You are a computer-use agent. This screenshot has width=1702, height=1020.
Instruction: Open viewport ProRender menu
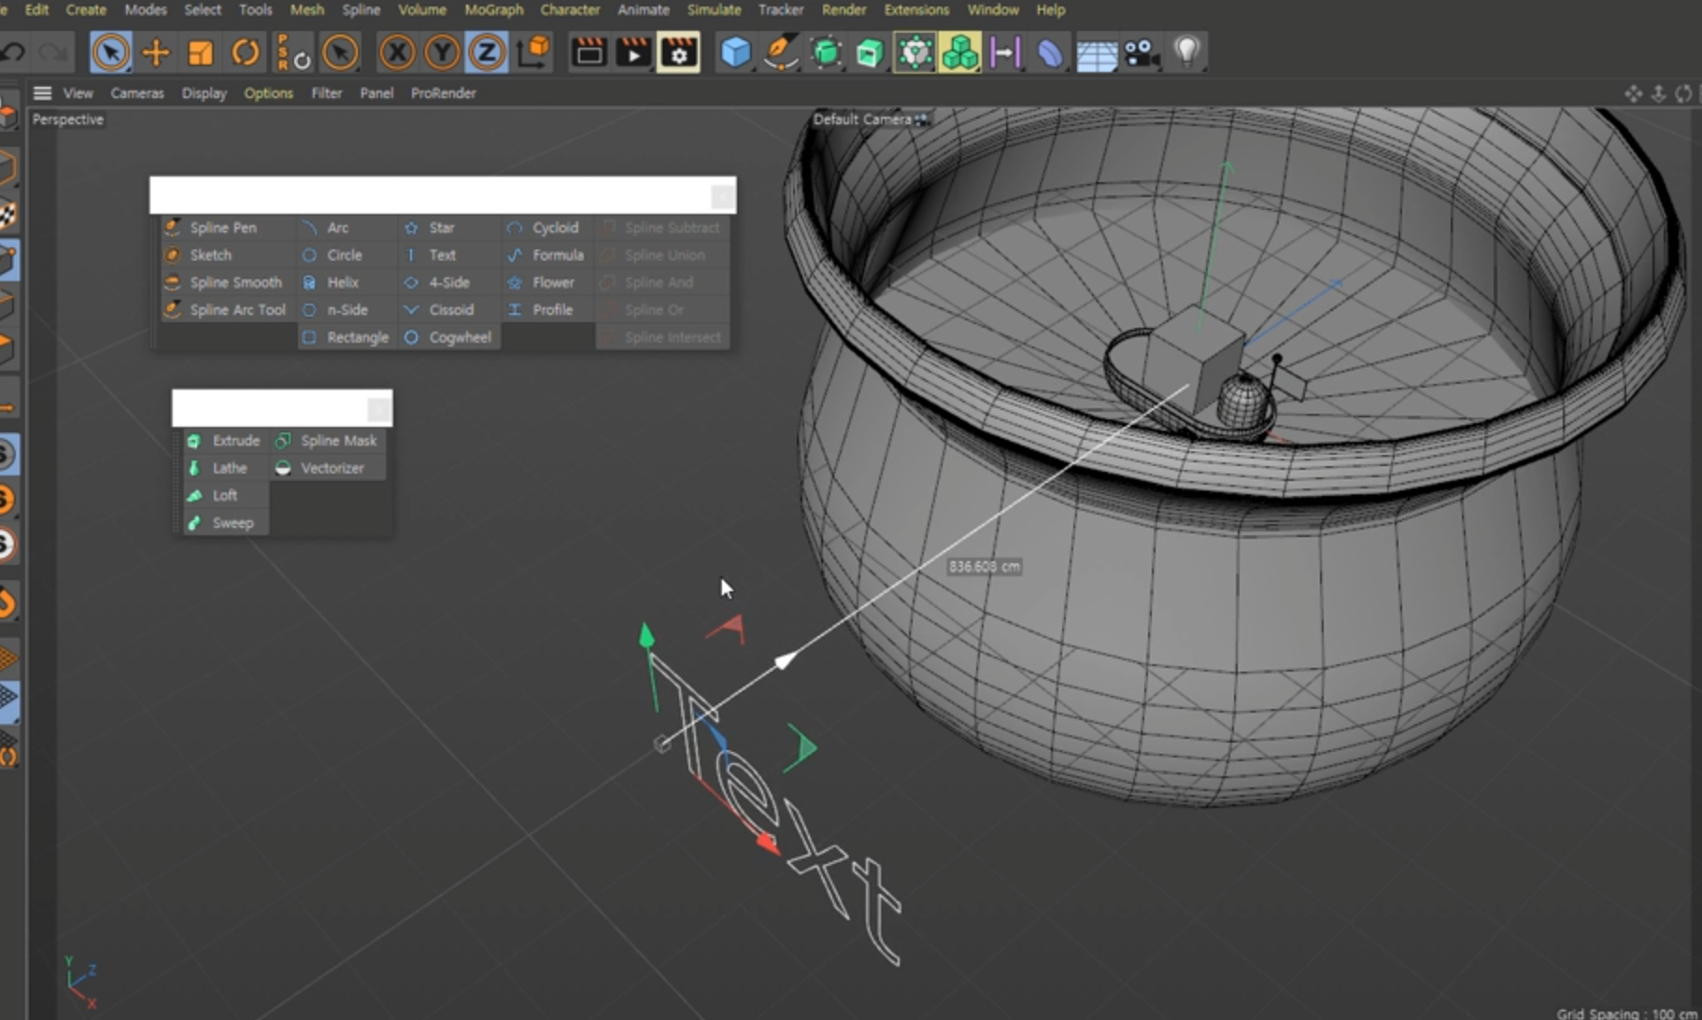pos(443,92)
